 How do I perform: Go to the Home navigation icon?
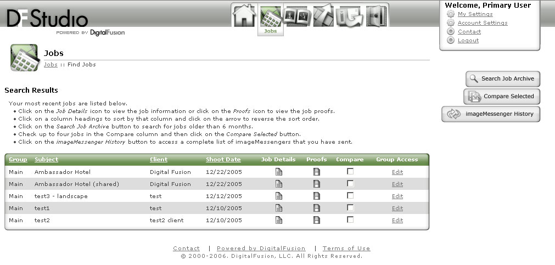(244, 15)
